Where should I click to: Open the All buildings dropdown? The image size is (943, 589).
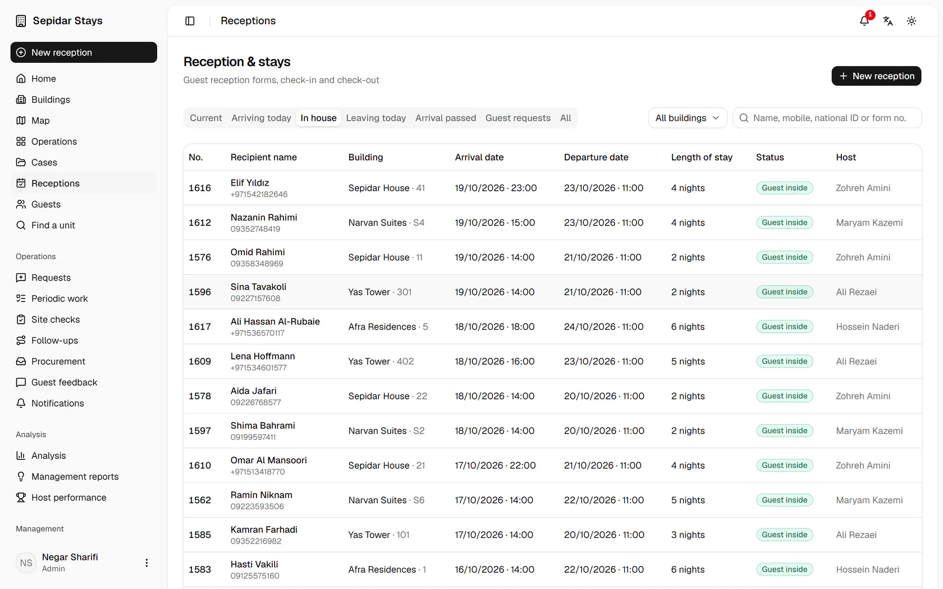pyautogui.click(x=687, y=118)
